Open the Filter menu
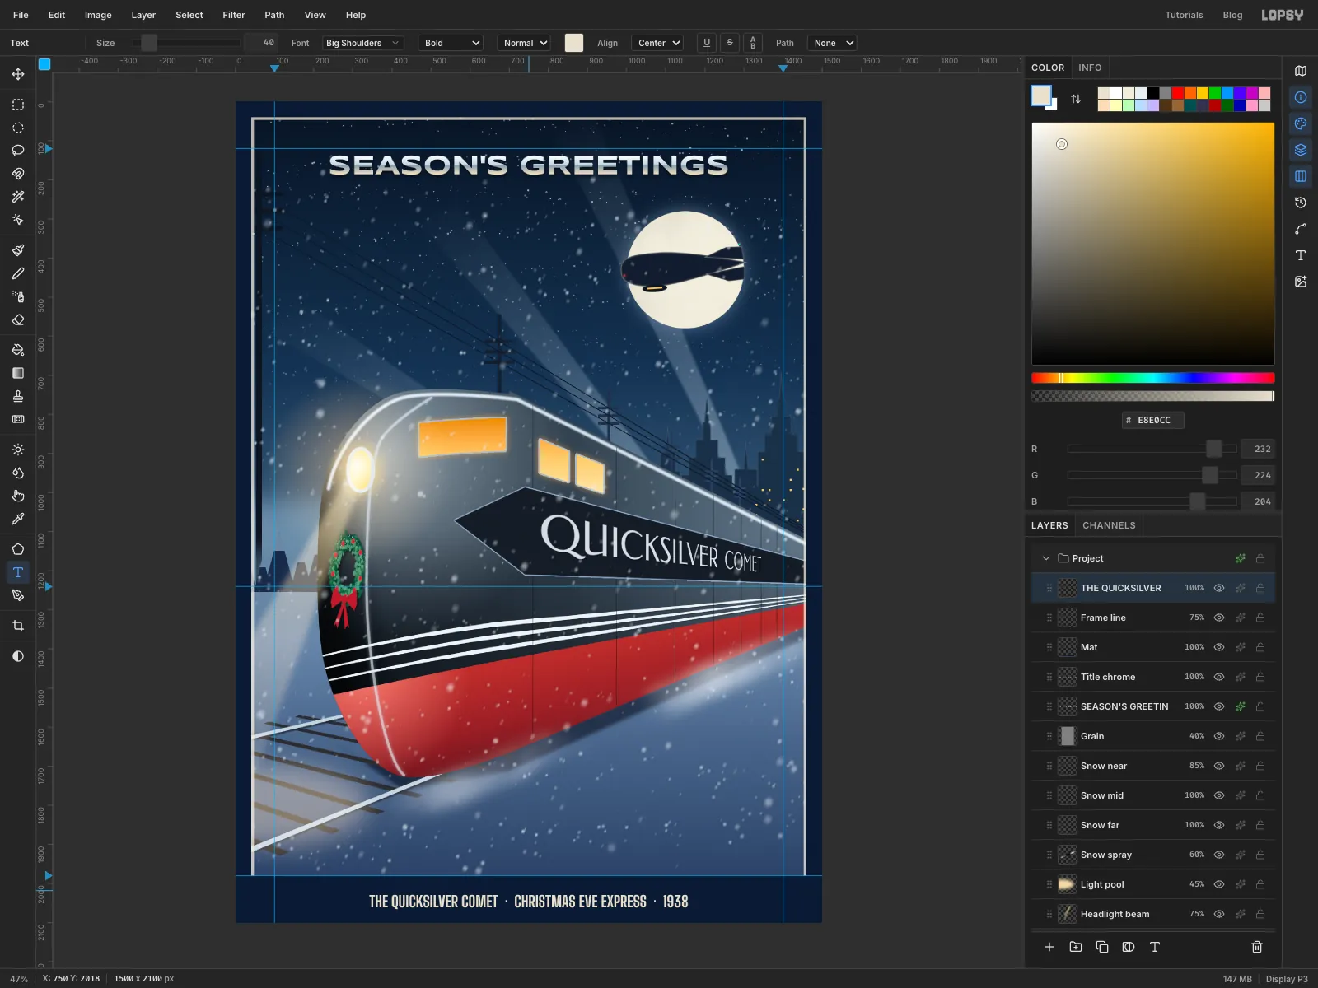1318x988 pixels. pyautogui.click(x=234, y=15)
